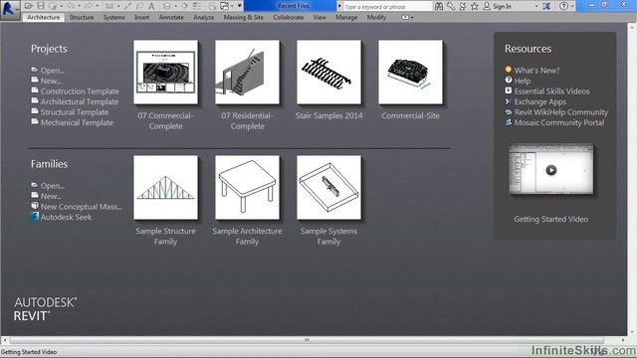Click the Autodesk Seek icon under Families
The width and height of the screenshot is (637, 358).
(35, 217)
